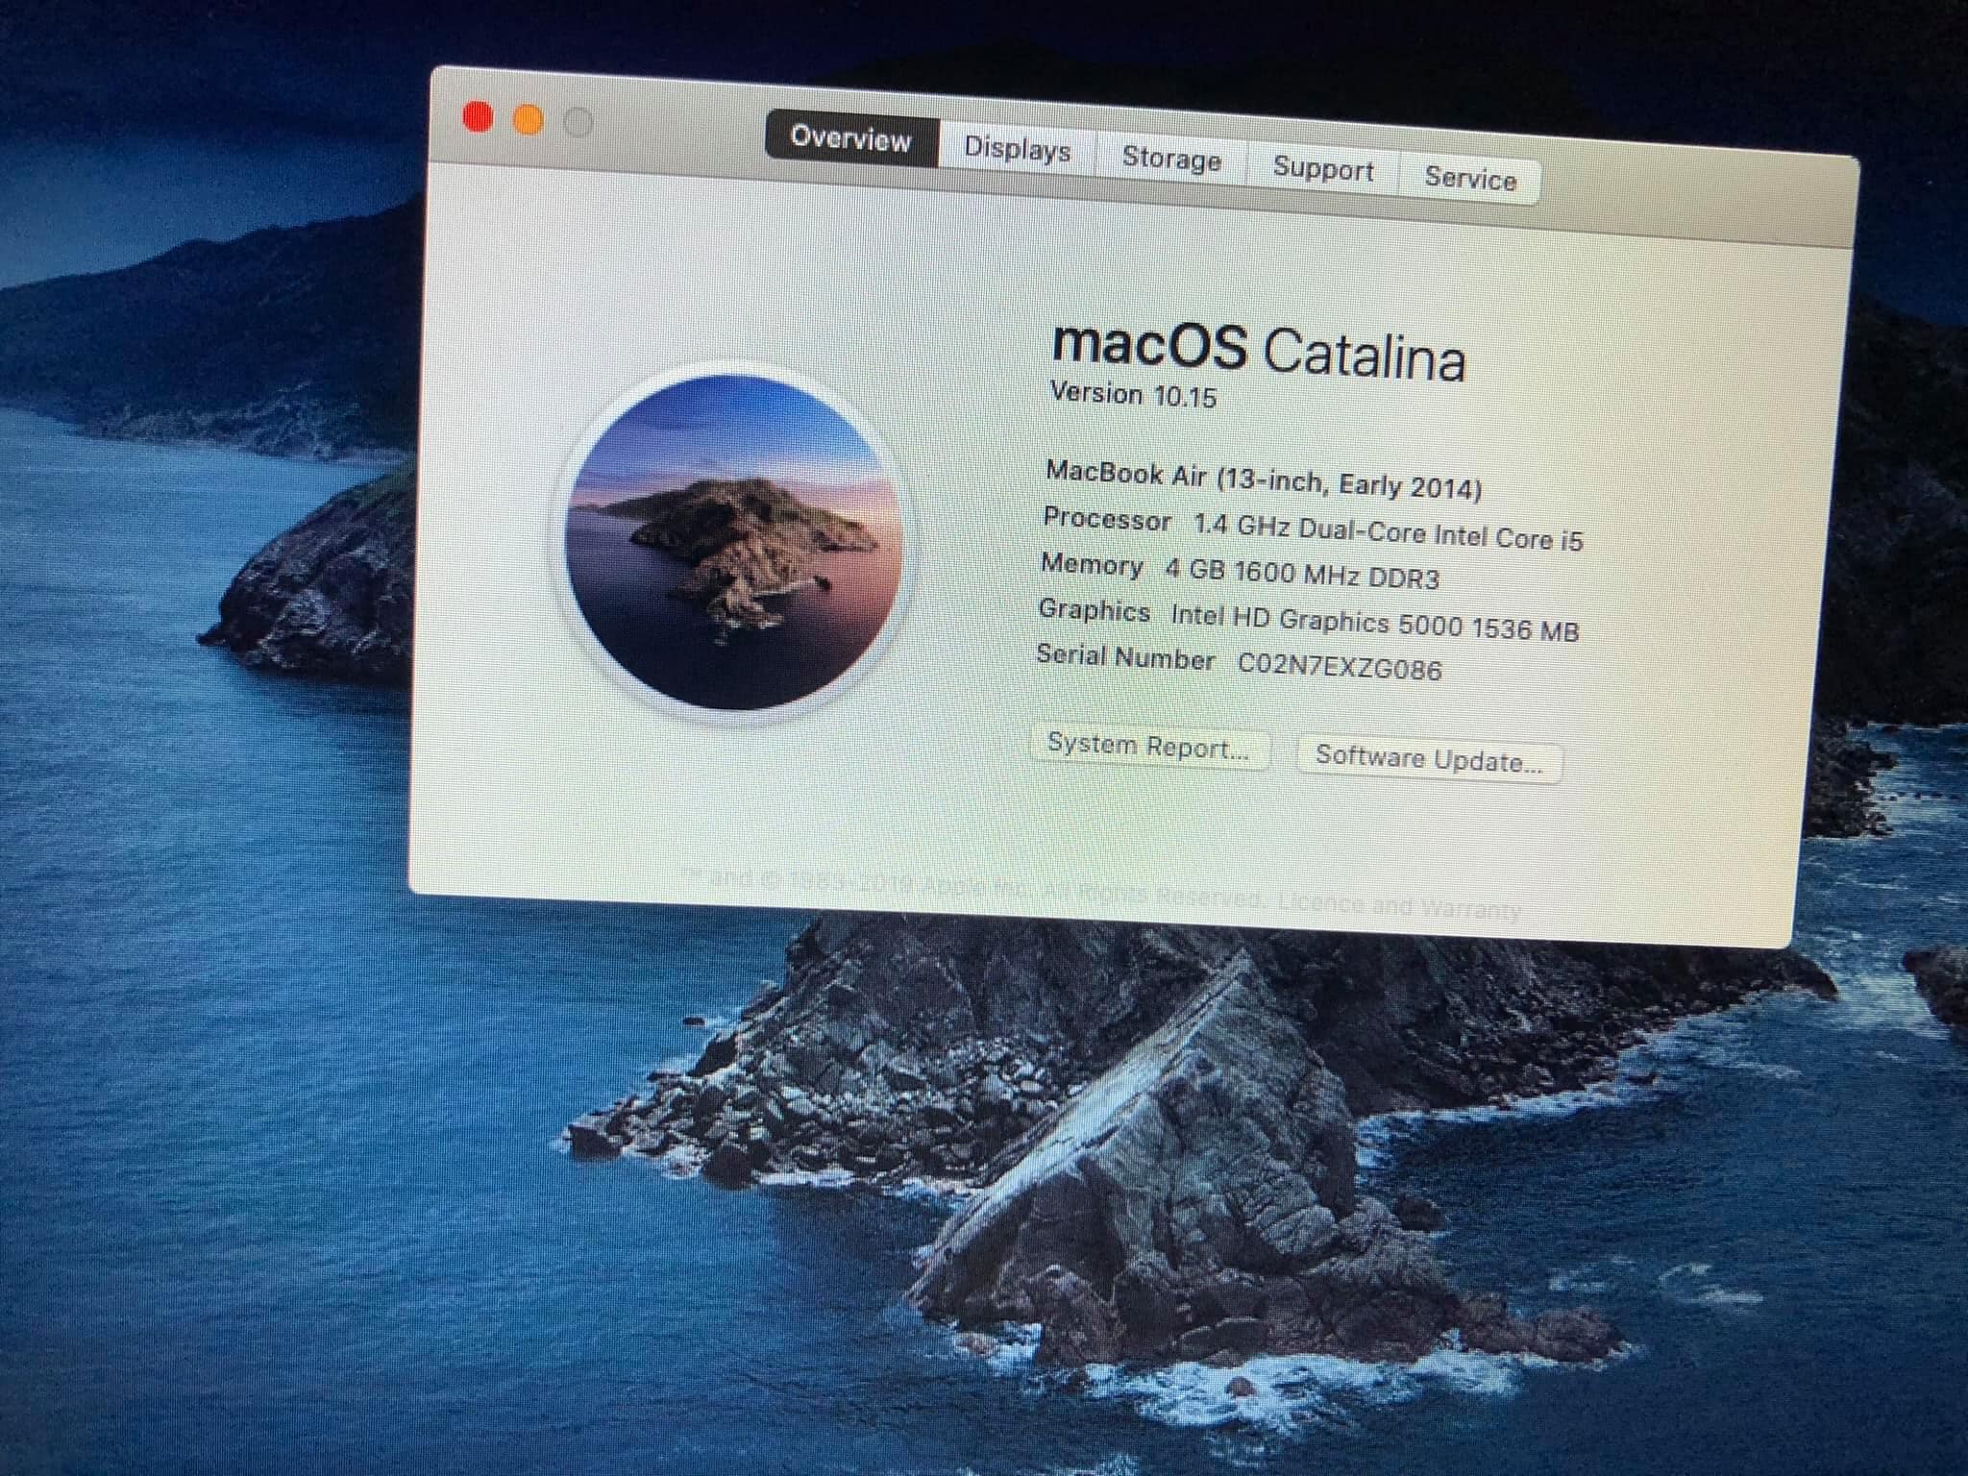The width and height of the screenshot is (1968, 1476).
Task: Switch to the Overview tab
Action: (x=851, y=139)
